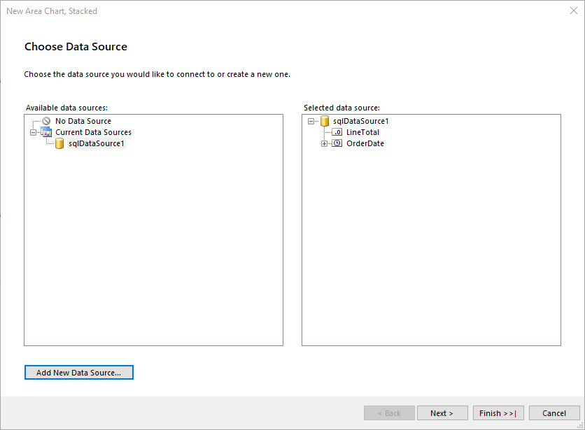Select the OrderDate field
This screenshot has width=585, height=430.
coord(365,143)
